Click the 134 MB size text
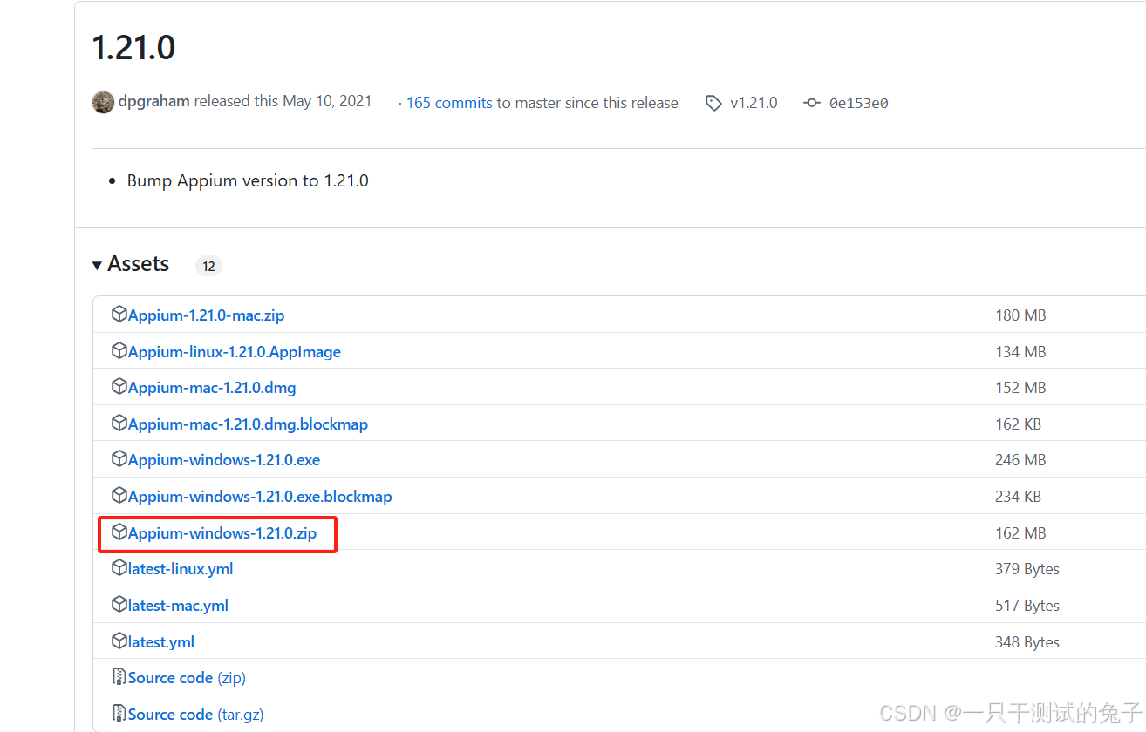 tap(1020, 352)
